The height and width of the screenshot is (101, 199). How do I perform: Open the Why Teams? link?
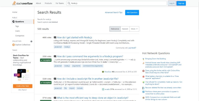pos(23,90)
